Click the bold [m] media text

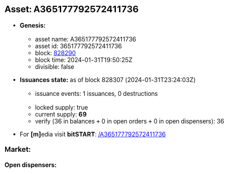(36, 134)
